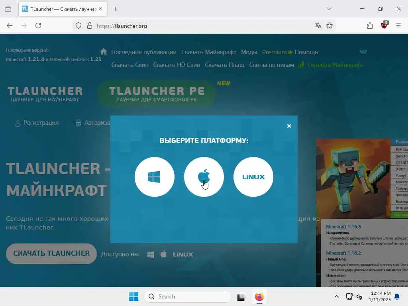The height and width of the screenshot is (306, 408).
Task: Click the small Apple icon near Доступно на
Action: [163, 254]
